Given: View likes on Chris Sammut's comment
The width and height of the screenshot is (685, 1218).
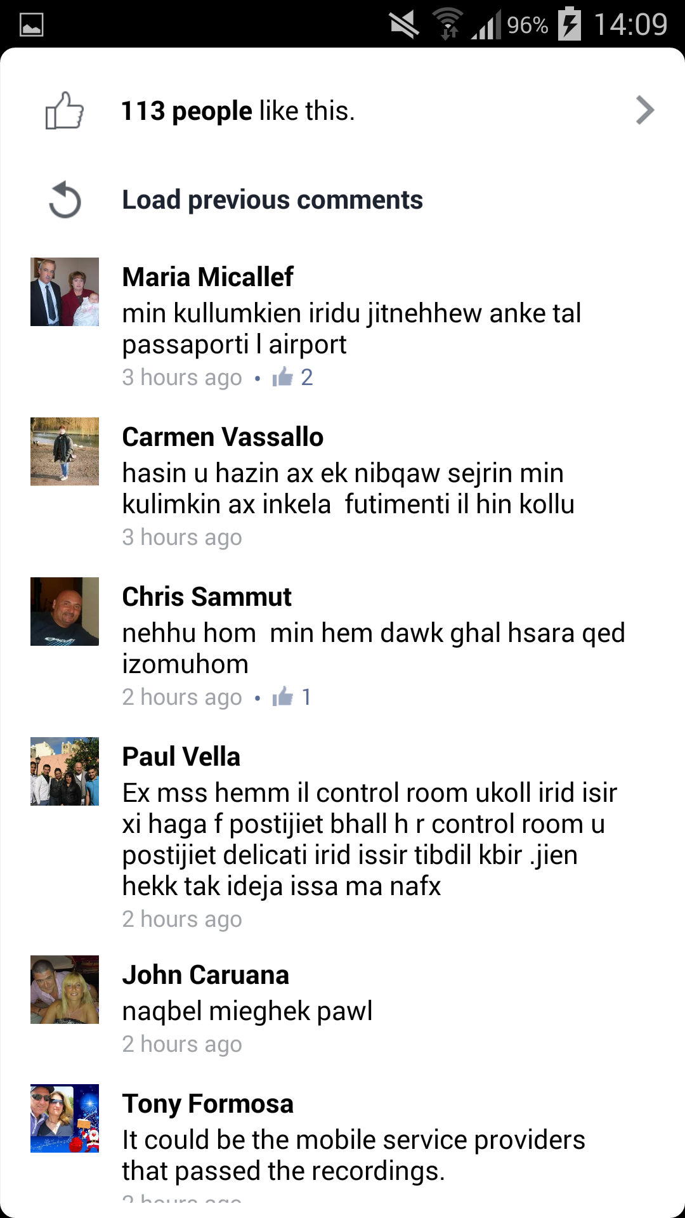Looking at the screenshot, I should [x=291, y=697].
